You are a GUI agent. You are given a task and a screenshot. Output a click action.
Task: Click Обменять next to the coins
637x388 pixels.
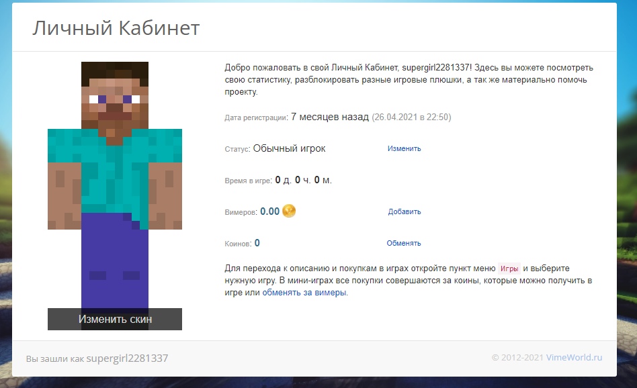click(403, 243)
